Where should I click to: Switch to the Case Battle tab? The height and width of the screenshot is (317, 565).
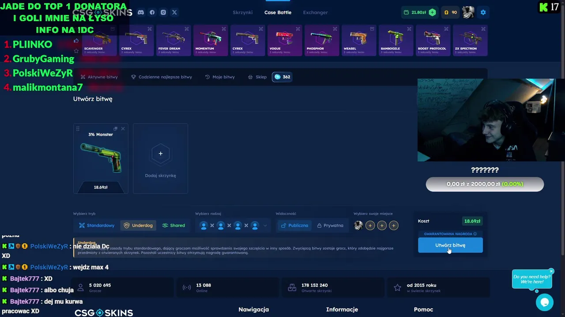tap(278, 12)
